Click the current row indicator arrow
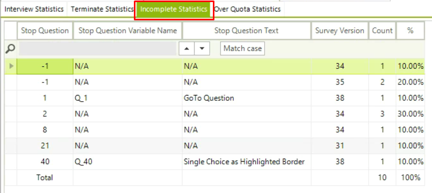Image resolution: width=432 pixels, height=193 pixels. point(11,66)
